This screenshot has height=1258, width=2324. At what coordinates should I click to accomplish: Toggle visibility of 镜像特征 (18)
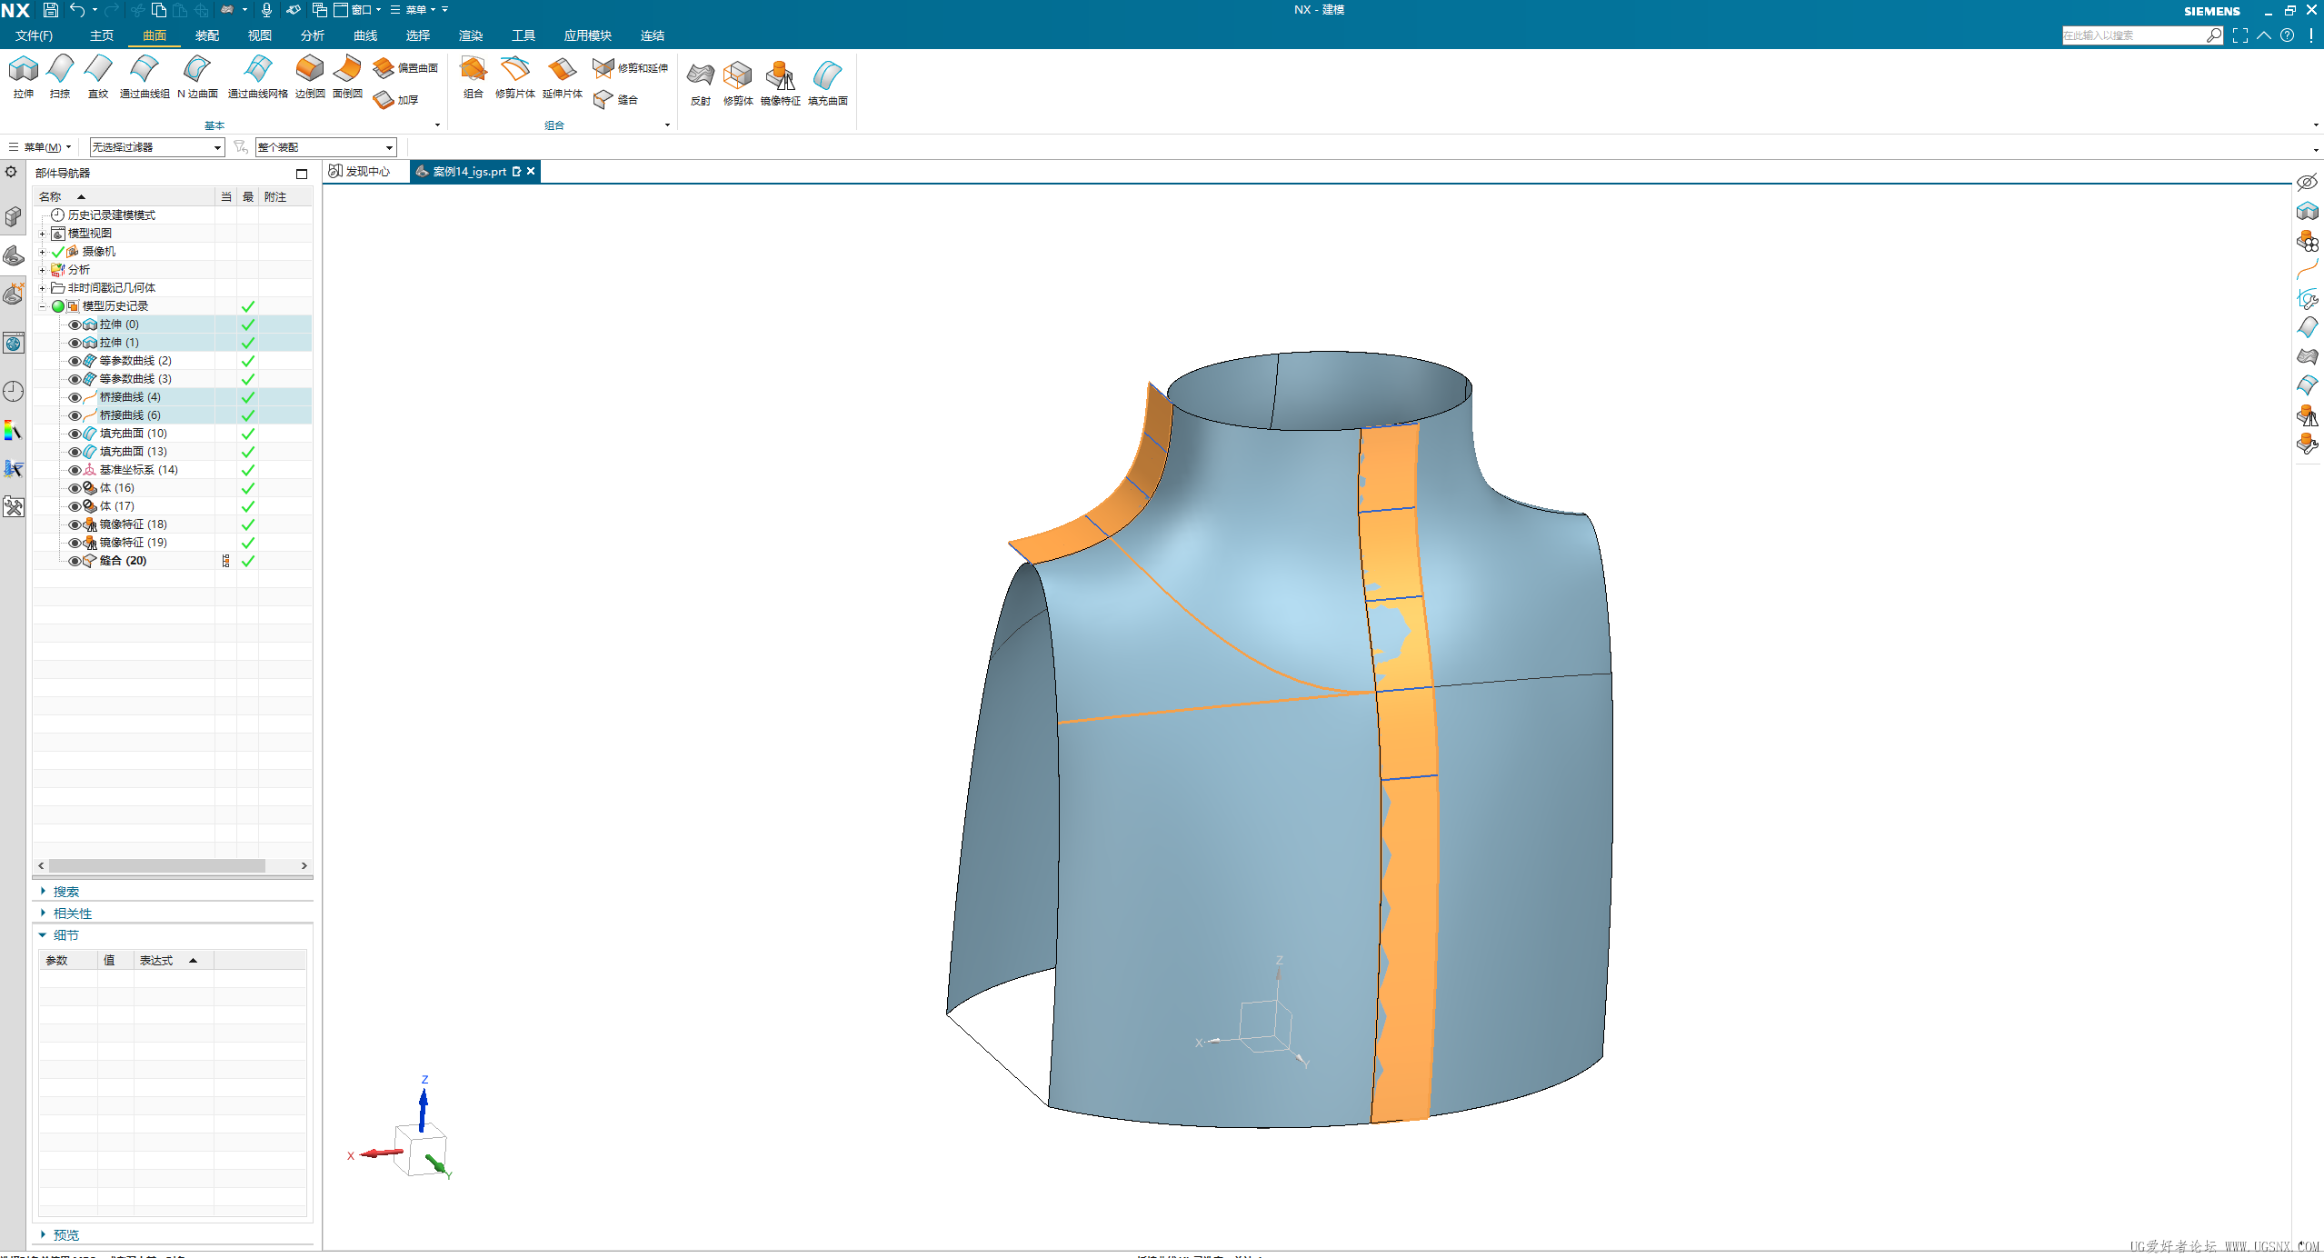pos(75,524)
